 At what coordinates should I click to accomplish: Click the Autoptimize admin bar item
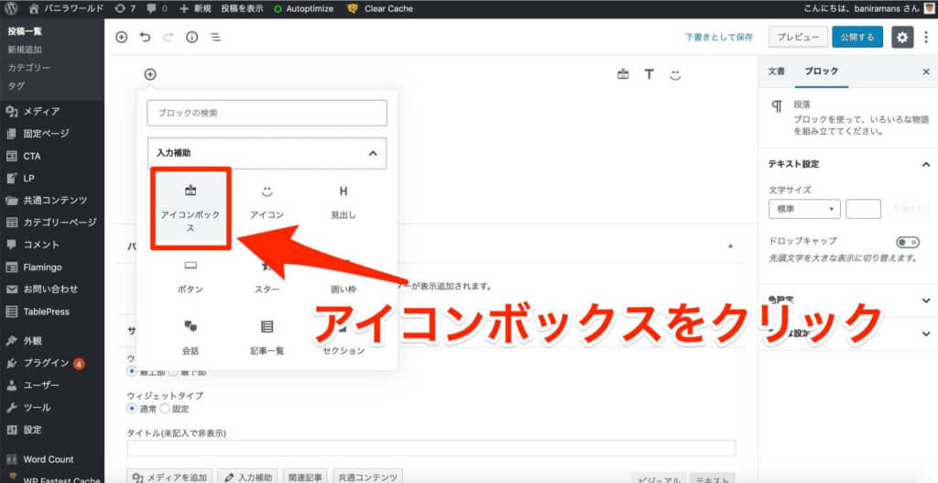tap(303, 9)
